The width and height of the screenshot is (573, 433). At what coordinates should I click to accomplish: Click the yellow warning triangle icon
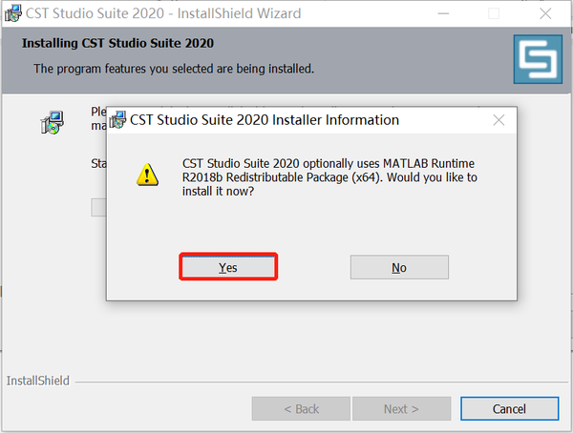147,174
